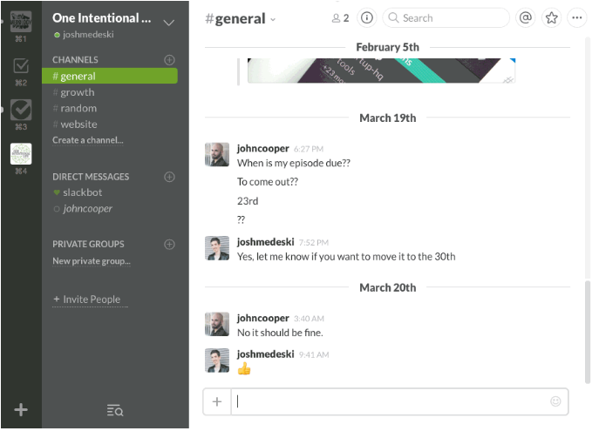
Task: Click Create a channel link
Action: 87,140
